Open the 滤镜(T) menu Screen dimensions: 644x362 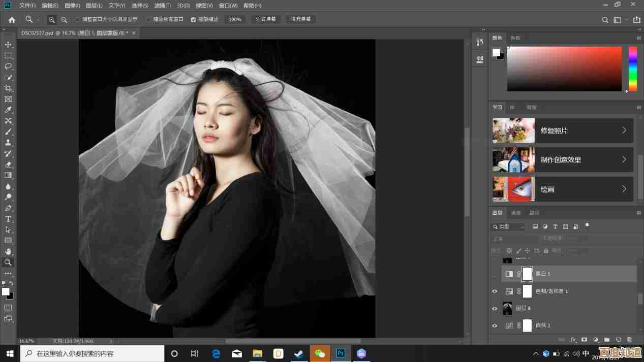point(163,6)
